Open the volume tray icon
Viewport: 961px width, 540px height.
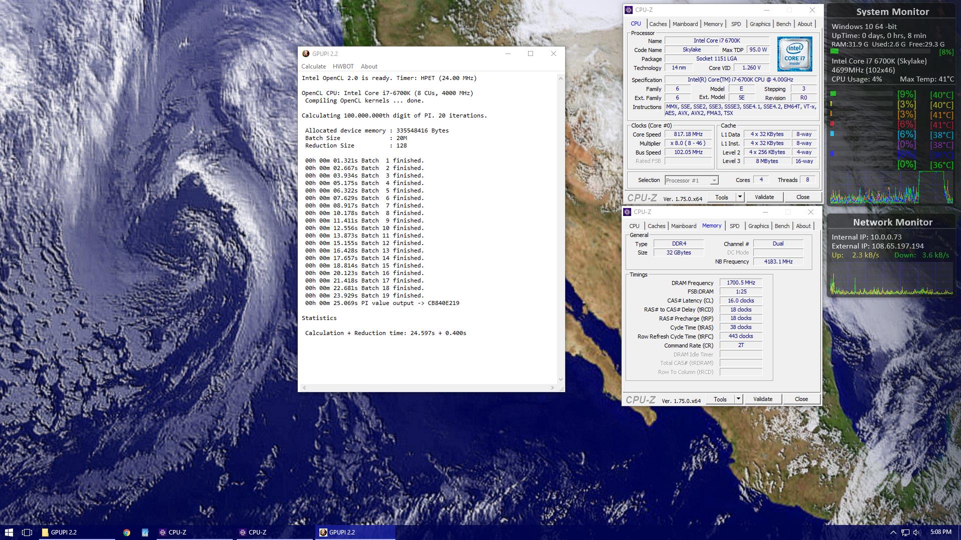coord(917,532)
